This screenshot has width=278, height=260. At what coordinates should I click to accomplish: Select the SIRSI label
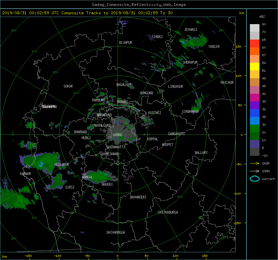point(70,187)
